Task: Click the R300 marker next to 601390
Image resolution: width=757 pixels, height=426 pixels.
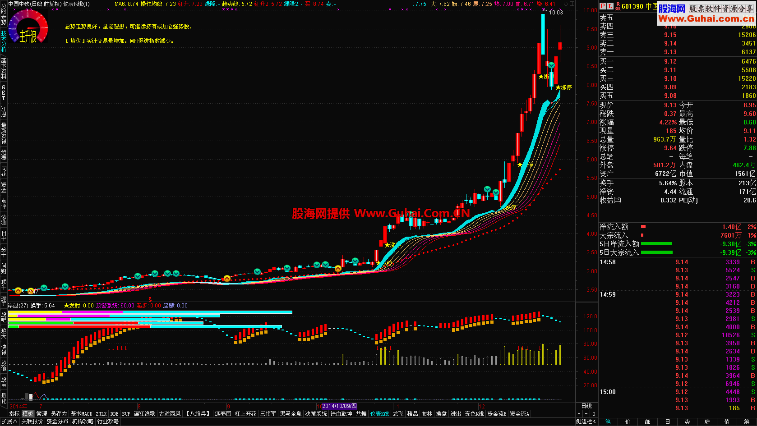Action: point(618,6)
